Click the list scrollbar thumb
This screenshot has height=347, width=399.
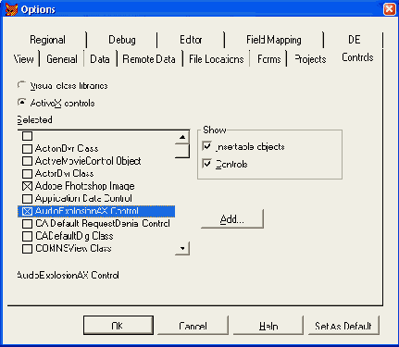pos(182,151)
